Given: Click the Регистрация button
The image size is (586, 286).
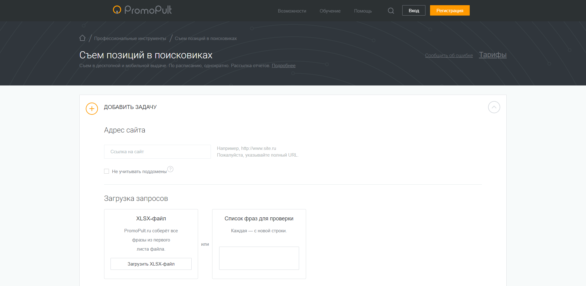Looking at the screenshot, I should [x=450, y=10].
